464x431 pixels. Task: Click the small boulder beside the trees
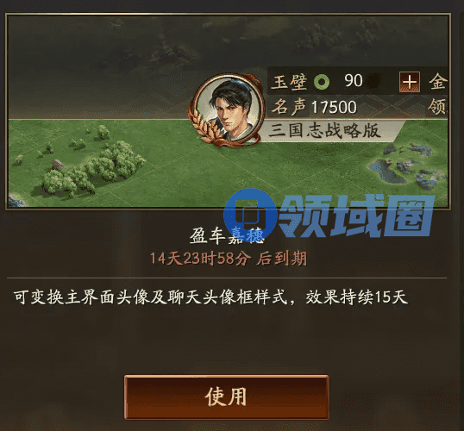click(58, 165)
